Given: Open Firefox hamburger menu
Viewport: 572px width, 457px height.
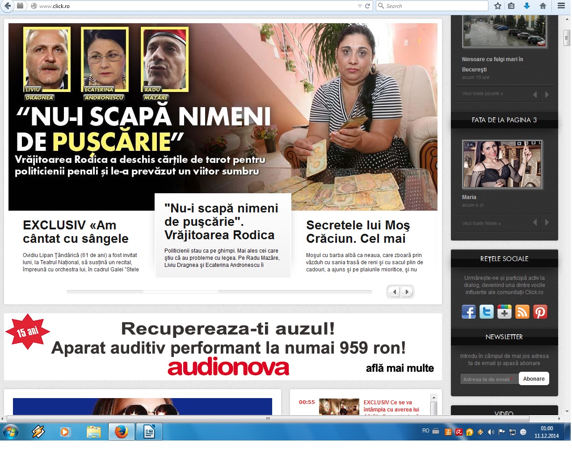Looking at the screenshot, I should [561, 6].
